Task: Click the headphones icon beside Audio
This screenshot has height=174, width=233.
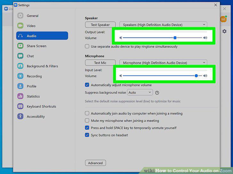Action: (20, 36)
